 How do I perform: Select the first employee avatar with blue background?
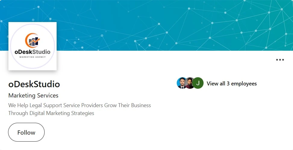(x=181, y=83)
